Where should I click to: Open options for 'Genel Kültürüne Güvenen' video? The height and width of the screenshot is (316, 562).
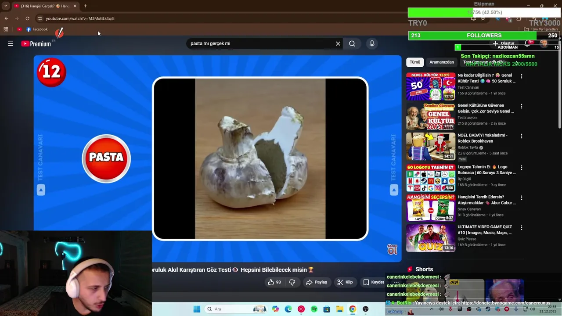pos(522,106)
